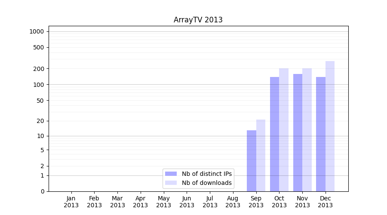This screenshot has width=387, height=215.
Task: Click the Jan 2013 x-axis label
Action: pos(71,202)
